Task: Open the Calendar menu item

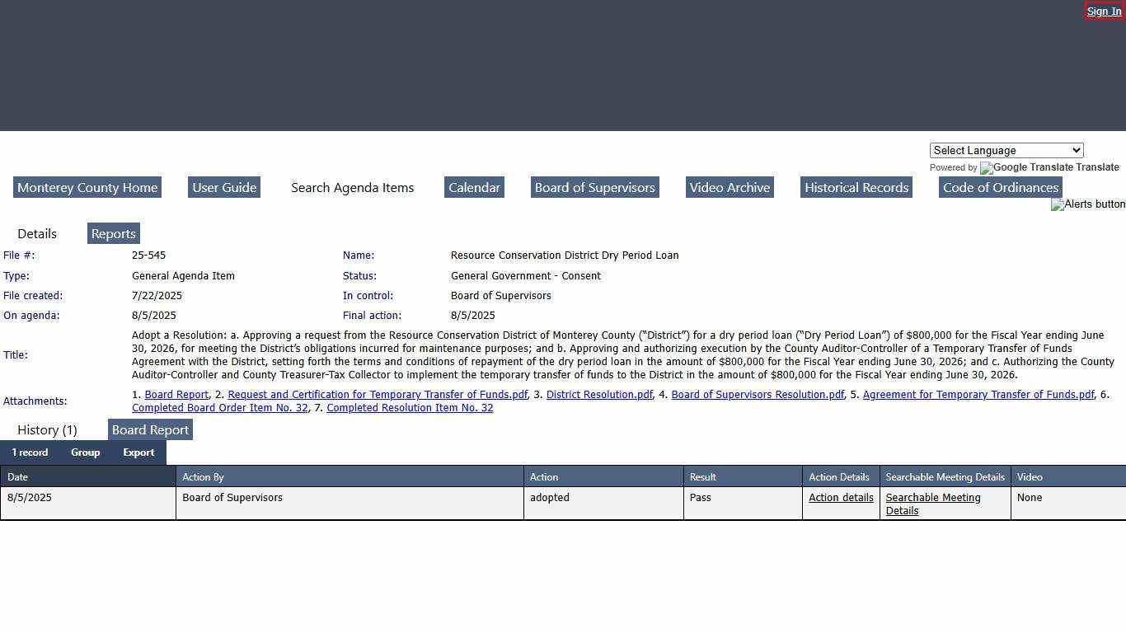Action: 474,188
